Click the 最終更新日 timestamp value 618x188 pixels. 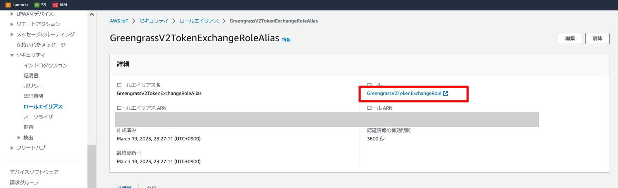pos(159,162)
